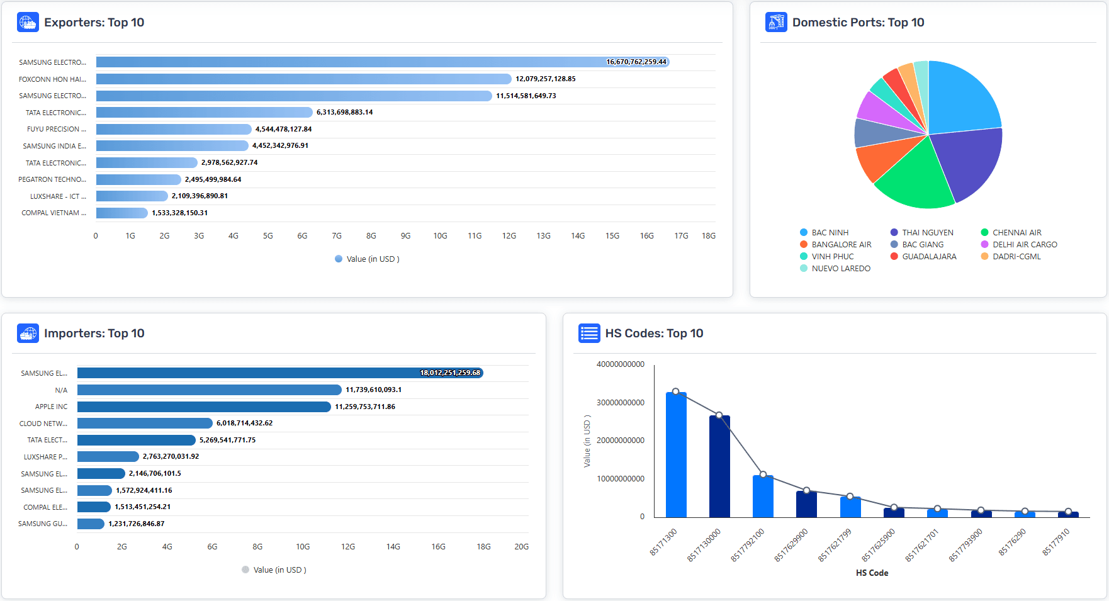Viewport: 1109px width, 601px height.
Task: Click the Domestic Ports crane icon
Action: pos(775,23)
